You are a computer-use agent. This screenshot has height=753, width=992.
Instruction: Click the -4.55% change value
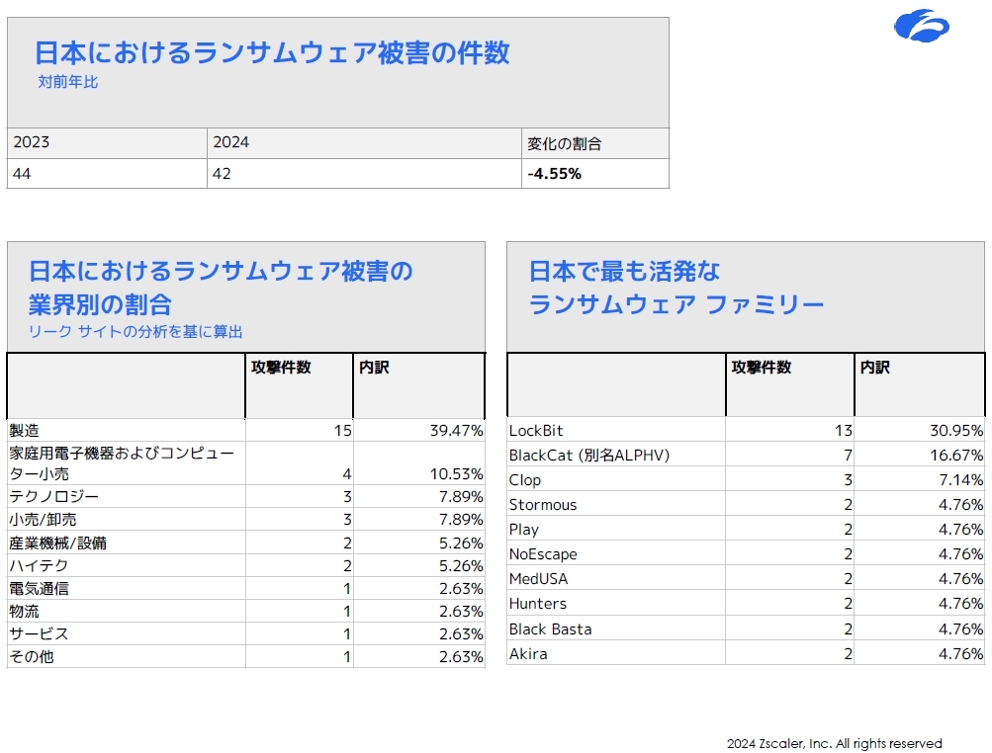(x=554, y=174)
